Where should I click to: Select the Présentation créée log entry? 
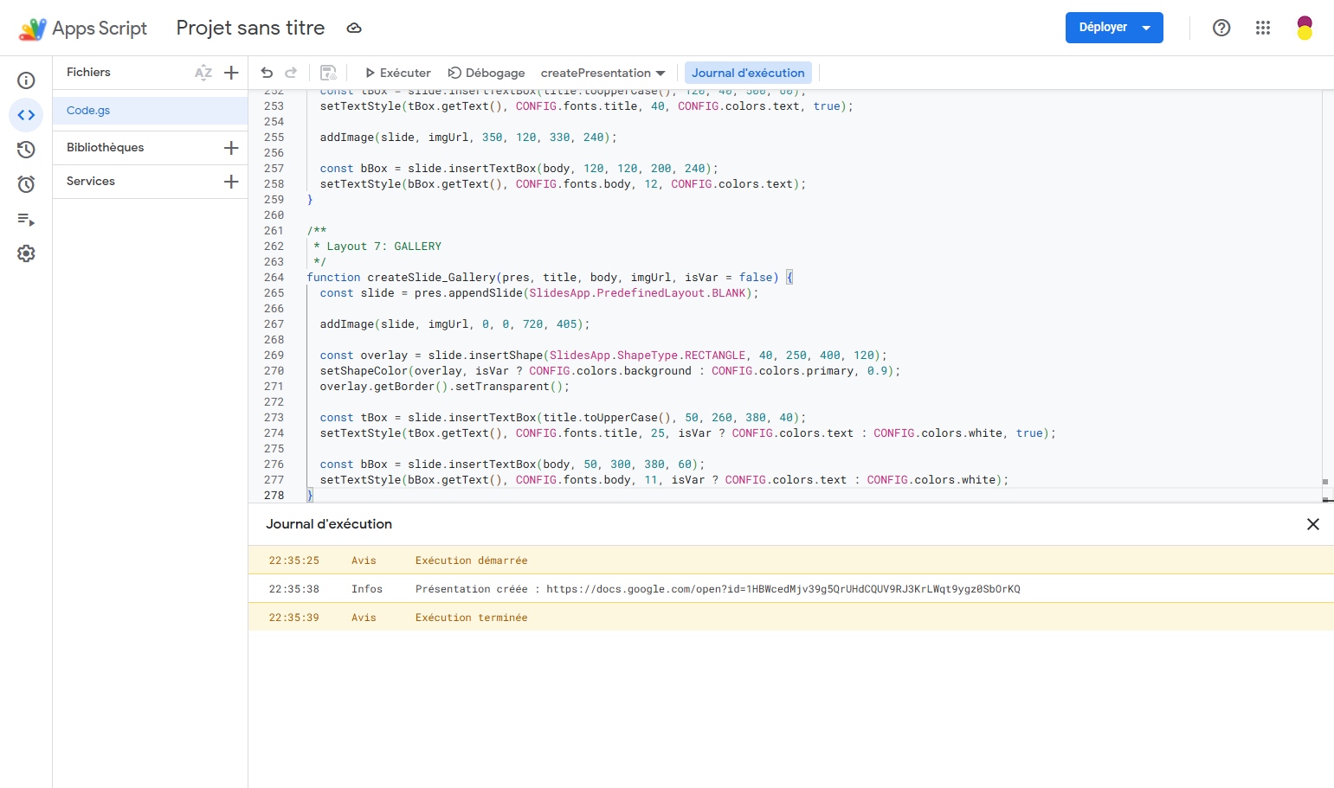pos(791,588)
